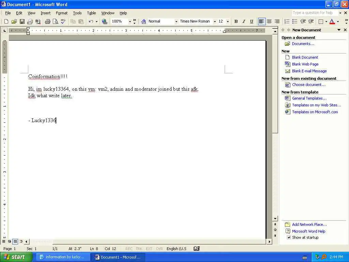The width and height of the screenshot is (349, 262).
Task: Insert a bulleted list
Action: (x=295, y=21)
